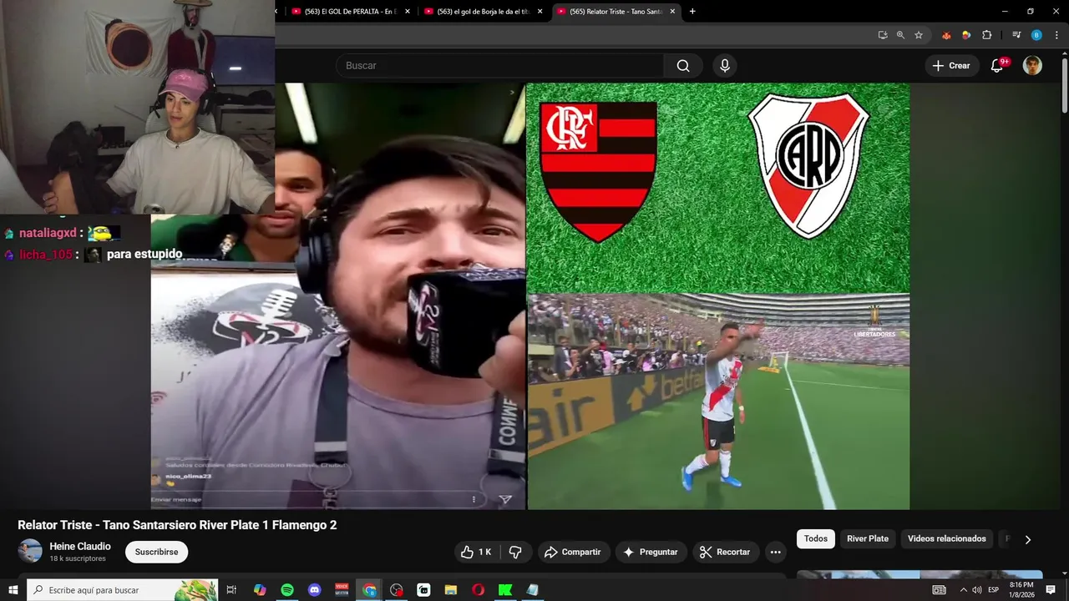Viewport: 1069px width, 601px height.
Task: Open the red owl browser extension
Action: click(x=946, y=35)
